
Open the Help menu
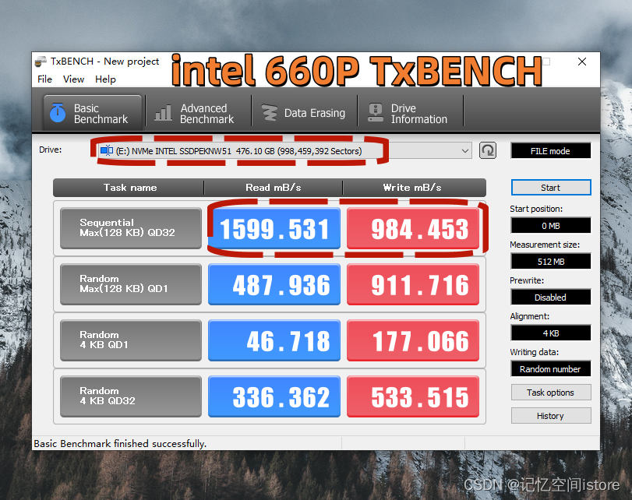(x=105, y=79)
